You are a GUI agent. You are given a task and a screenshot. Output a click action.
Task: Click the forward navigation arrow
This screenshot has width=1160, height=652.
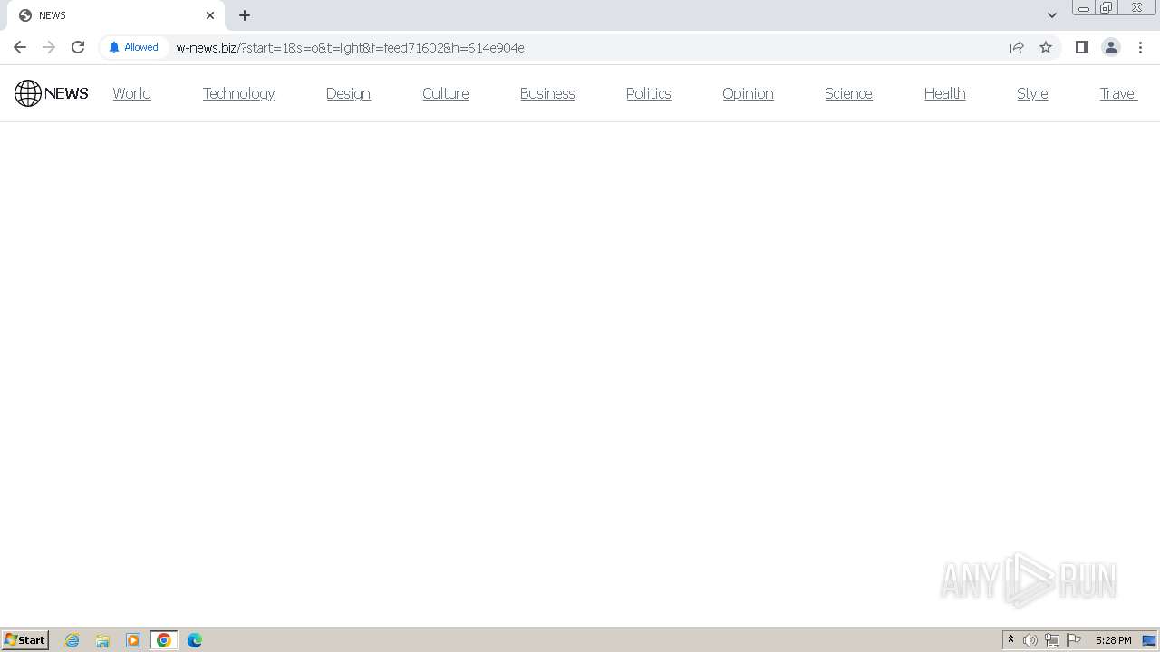tap(49, 47)
